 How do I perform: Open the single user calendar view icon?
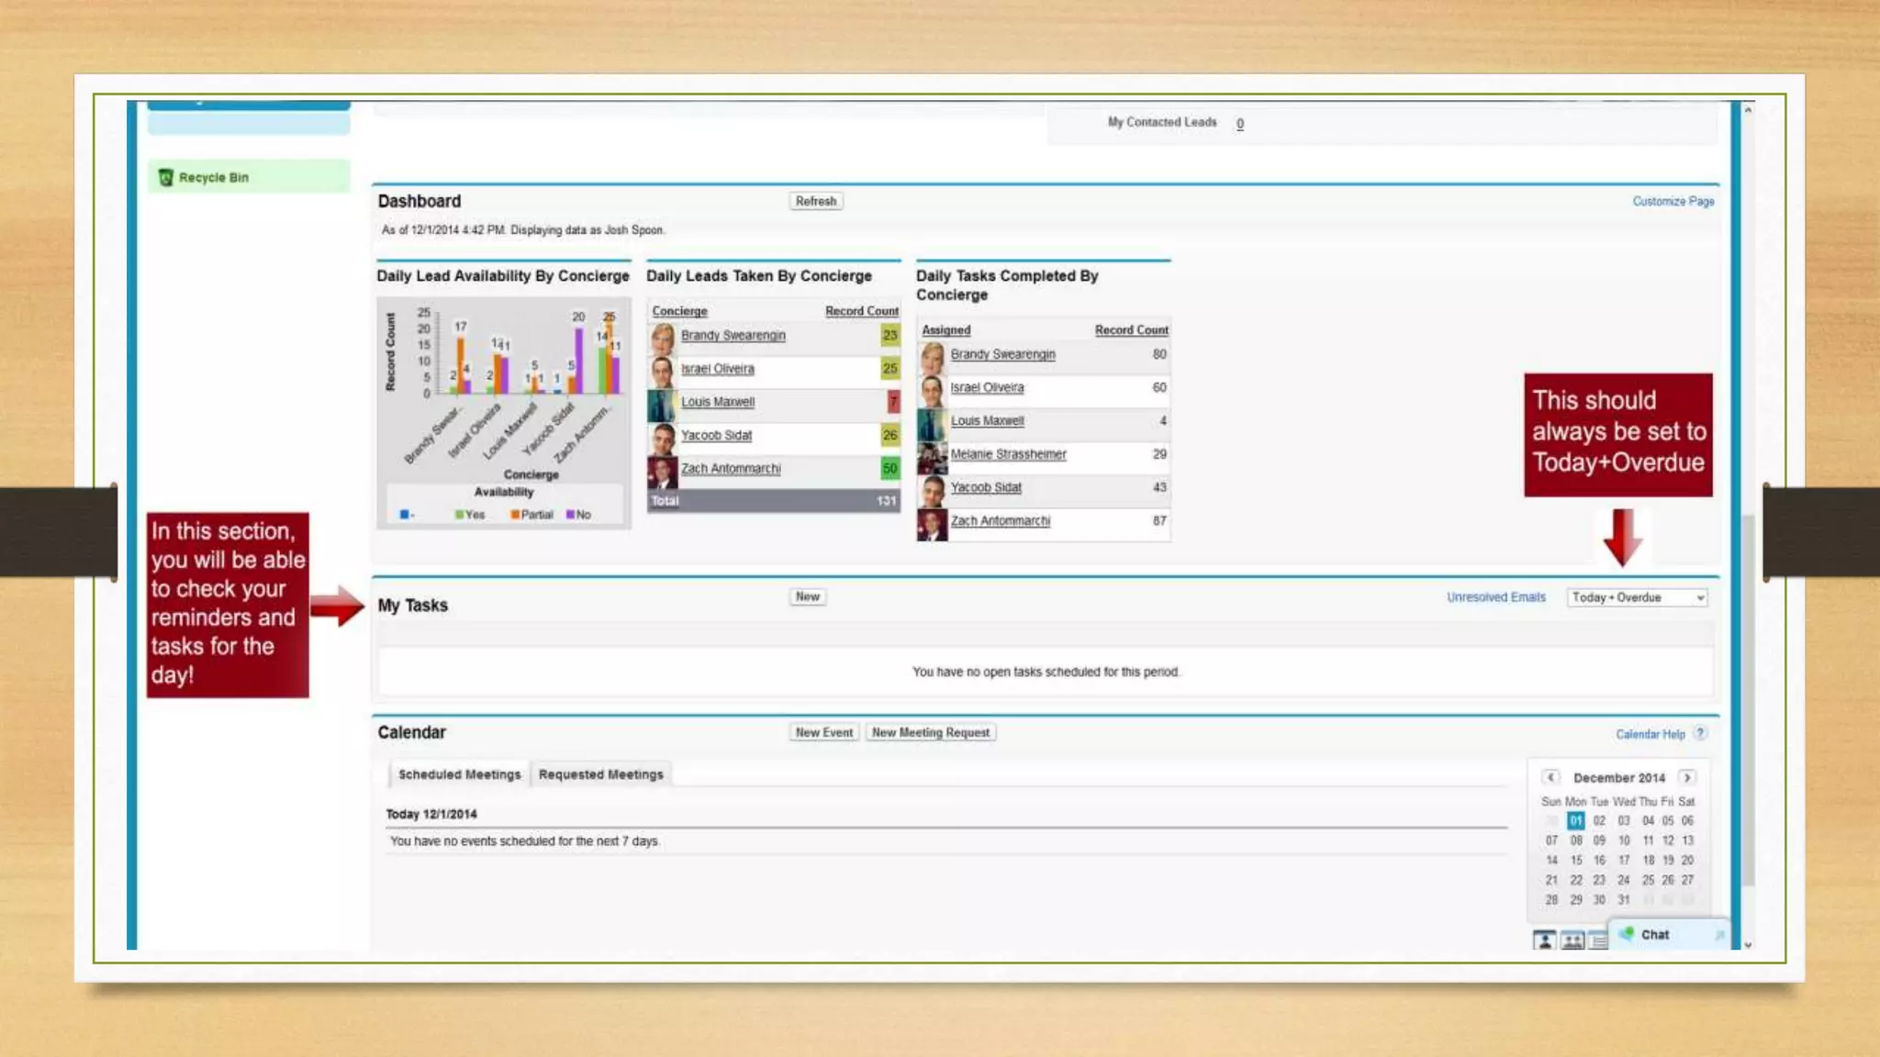tap(1545, 940)
